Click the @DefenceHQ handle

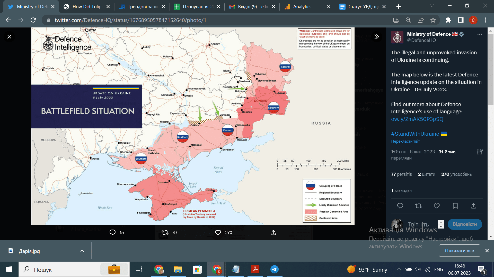point(421,40)
